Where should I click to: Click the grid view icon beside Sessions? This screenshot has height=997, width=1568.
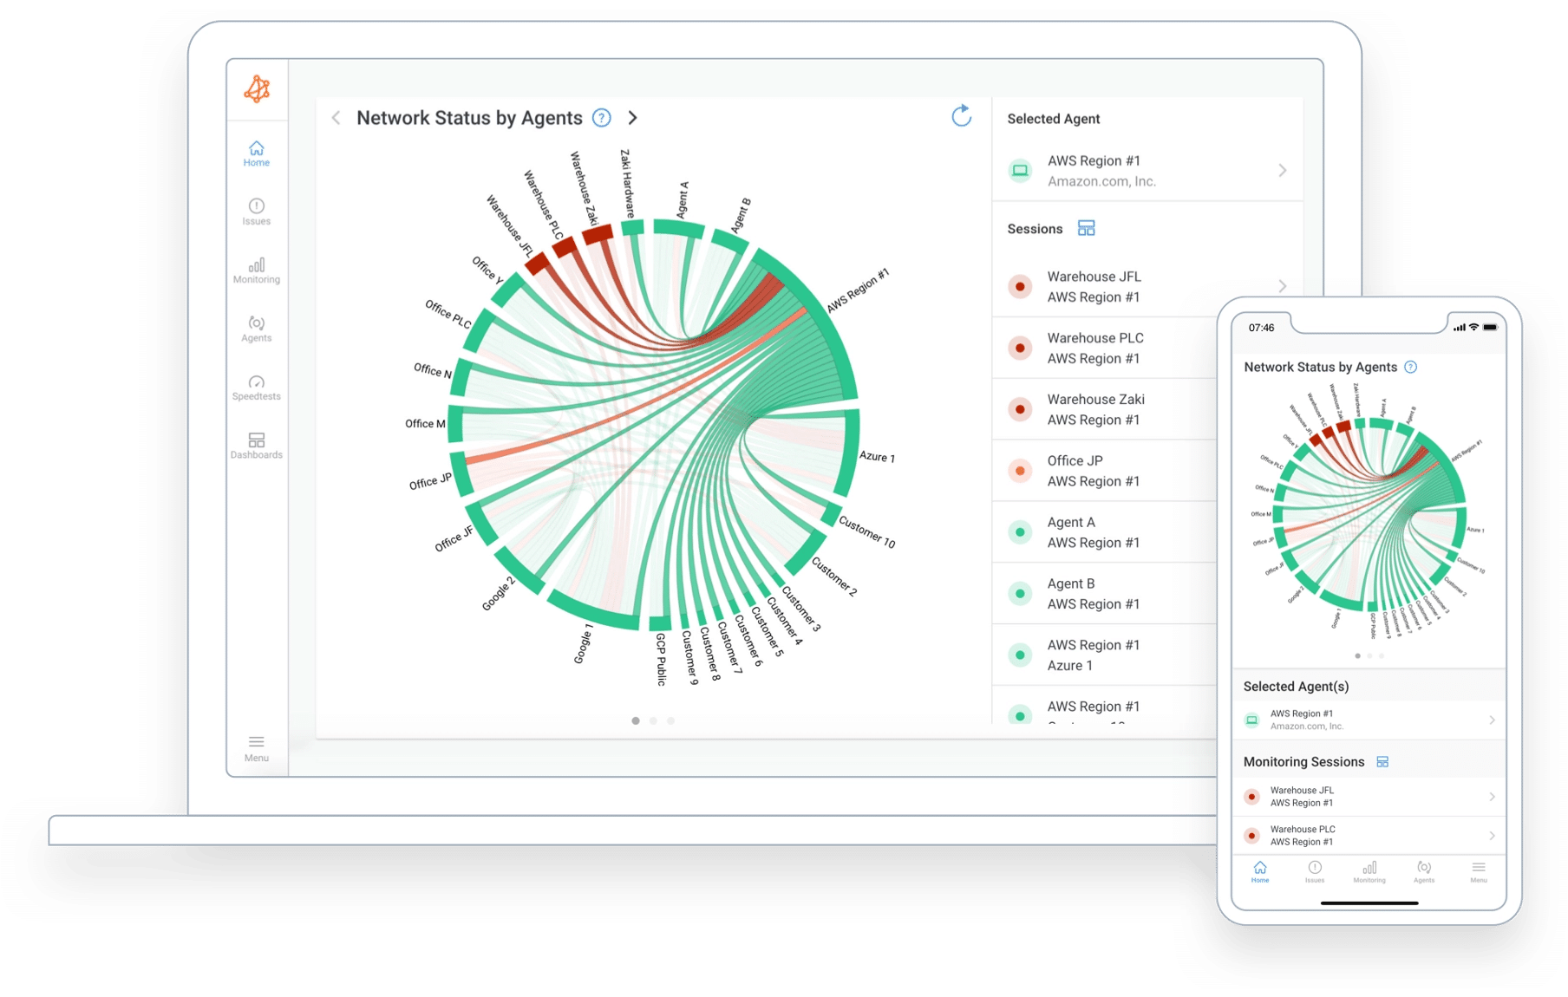[x=1087, y=227]
